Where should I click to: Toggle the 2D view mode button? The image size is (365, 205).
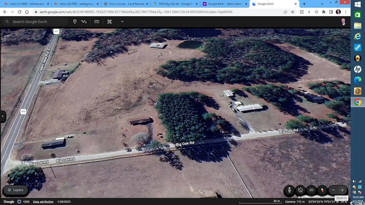[311, 190]
